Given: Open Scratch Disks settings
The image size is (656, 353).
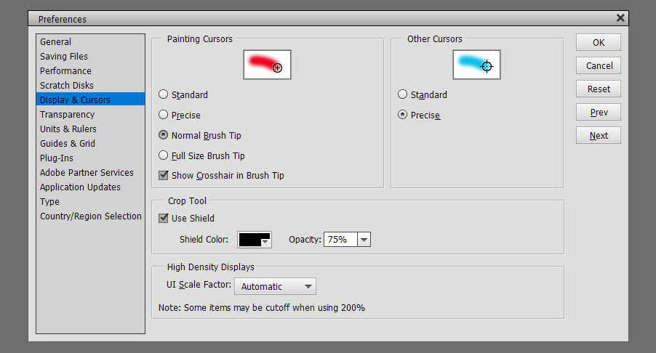Looking at the screenshot, I should (90, 85).
